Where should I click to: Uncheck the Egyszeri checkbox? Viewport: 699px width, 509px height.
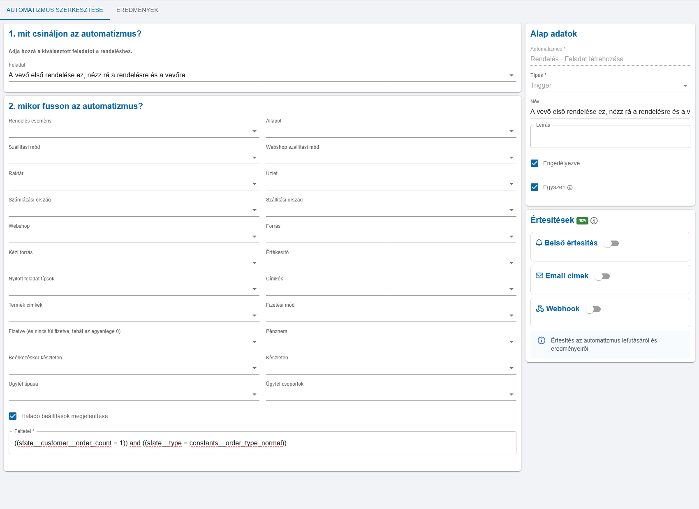[x=535, y=187]
